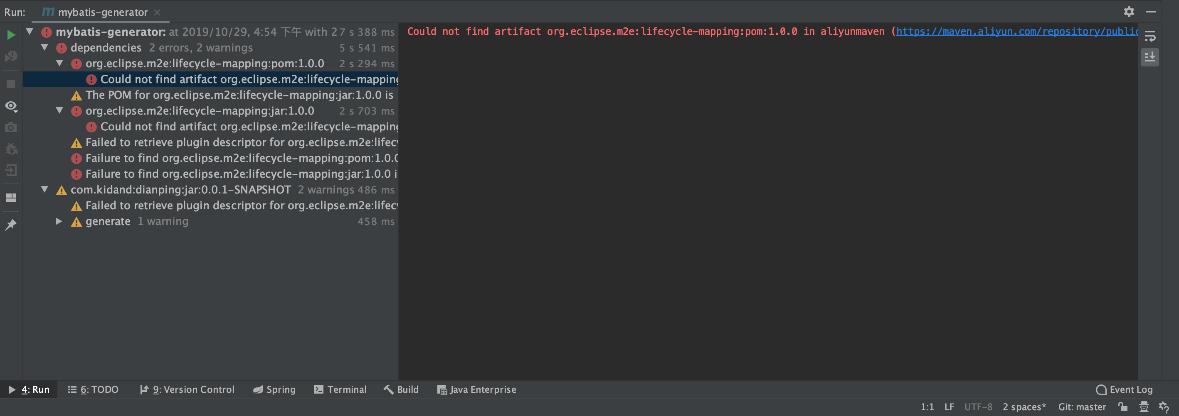
Task: Open the 4: Run tool window tab
Action: click(29, 389)
